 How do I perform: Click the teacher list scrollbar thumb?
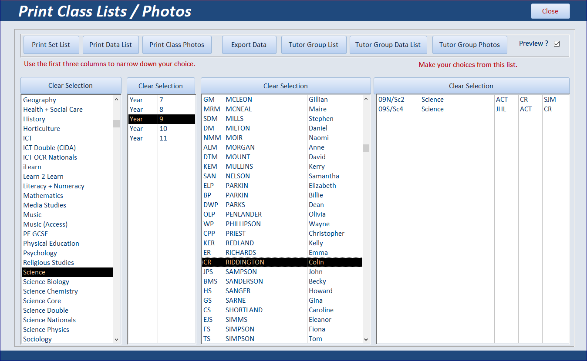point(366,148)
